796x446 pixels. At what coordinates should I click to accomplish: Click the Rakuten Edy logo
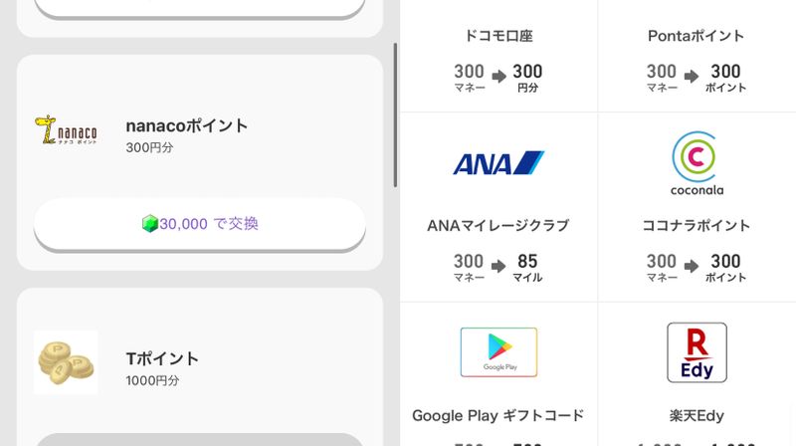click(x=696, y=352)
